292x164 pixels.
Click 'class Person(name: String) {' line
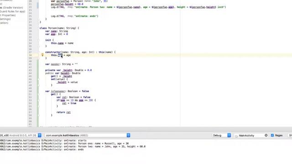tap(59, 28)
